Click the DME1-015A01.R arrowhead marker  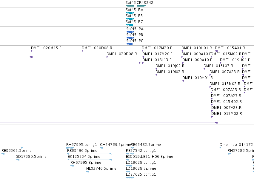(x=216, y=51)
